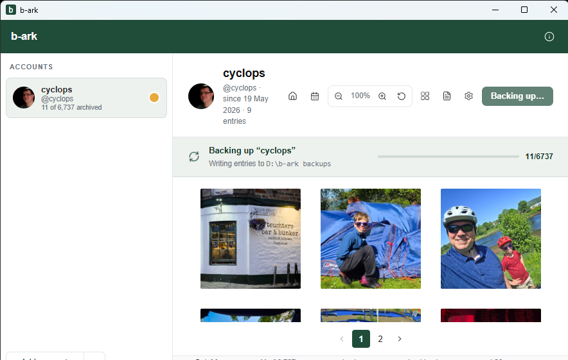Click the large cyclops profile avatar

201,96
